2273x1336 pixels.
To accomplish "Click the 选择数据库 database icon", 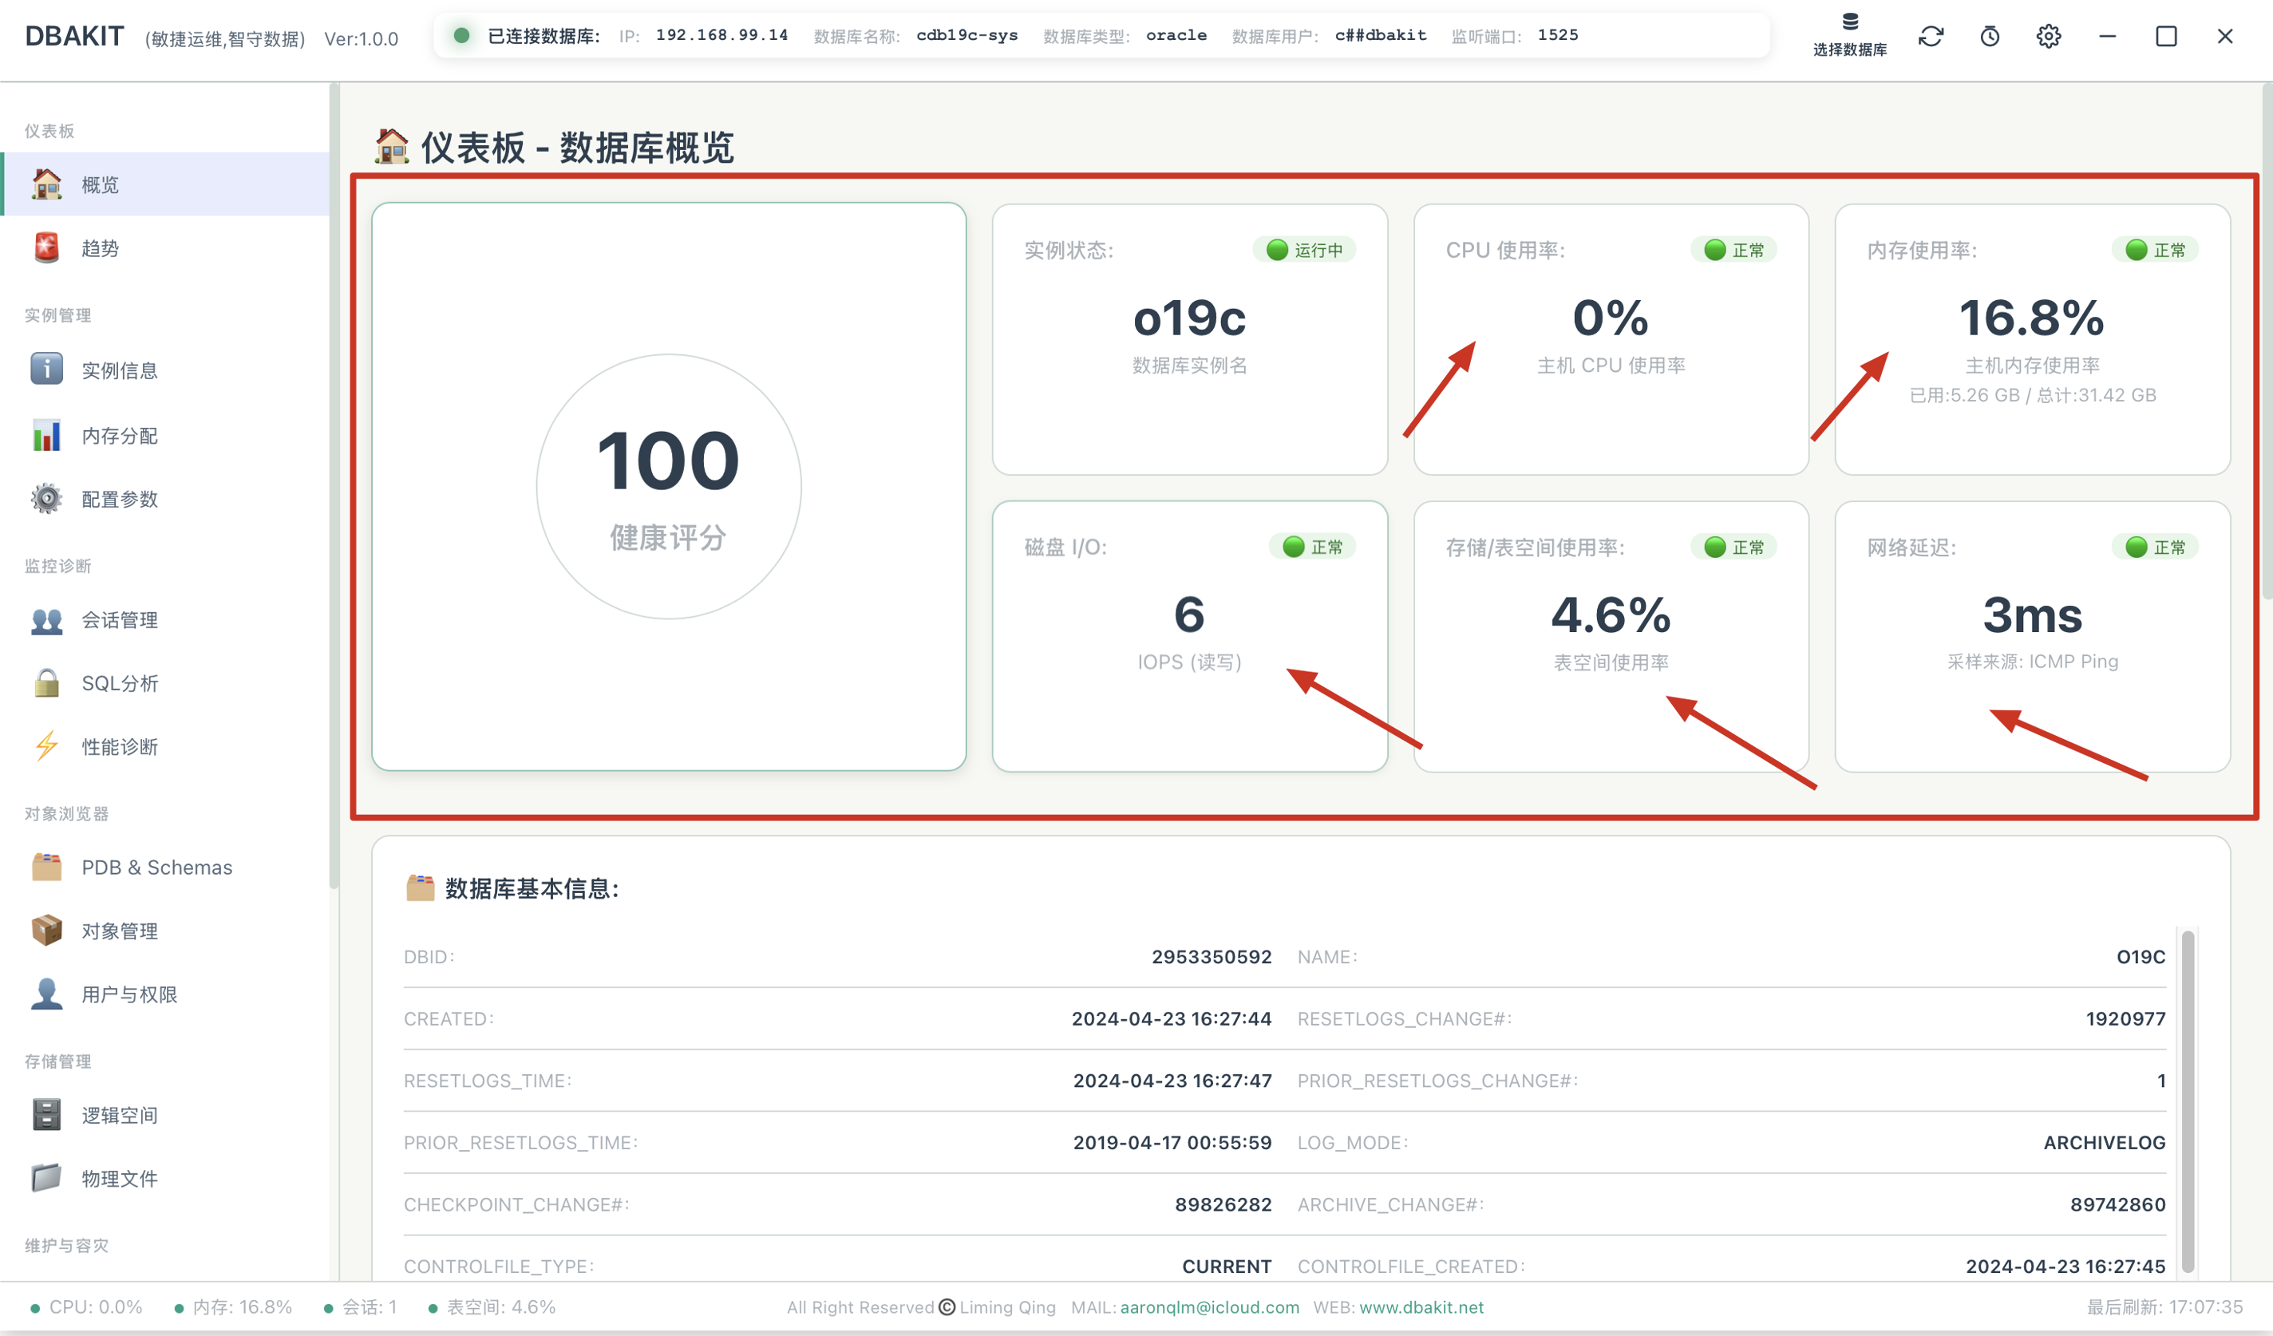I will pyautogui.click(x=1850, y=22).
